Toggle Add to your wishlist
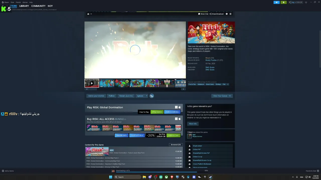The width and height of the screenshot is (321, 180). 96,96
